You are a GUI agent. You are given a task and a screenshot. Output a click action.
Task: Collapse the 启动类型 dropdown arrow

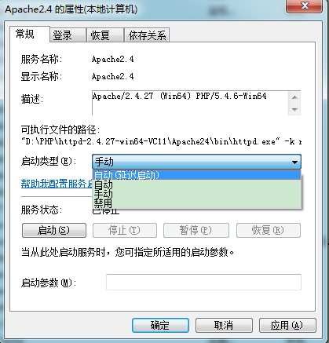click(x=294, y=162)
